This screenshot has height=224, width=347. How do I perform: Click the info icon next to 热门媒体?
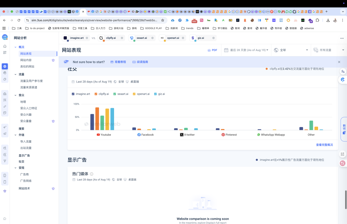92,174
